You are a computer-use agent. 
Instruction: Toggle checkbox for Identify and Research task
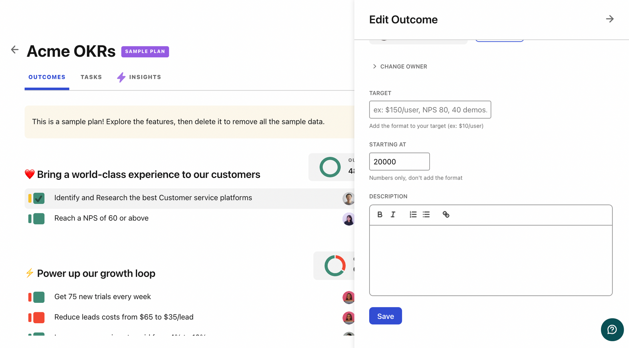tap(39, 198)
